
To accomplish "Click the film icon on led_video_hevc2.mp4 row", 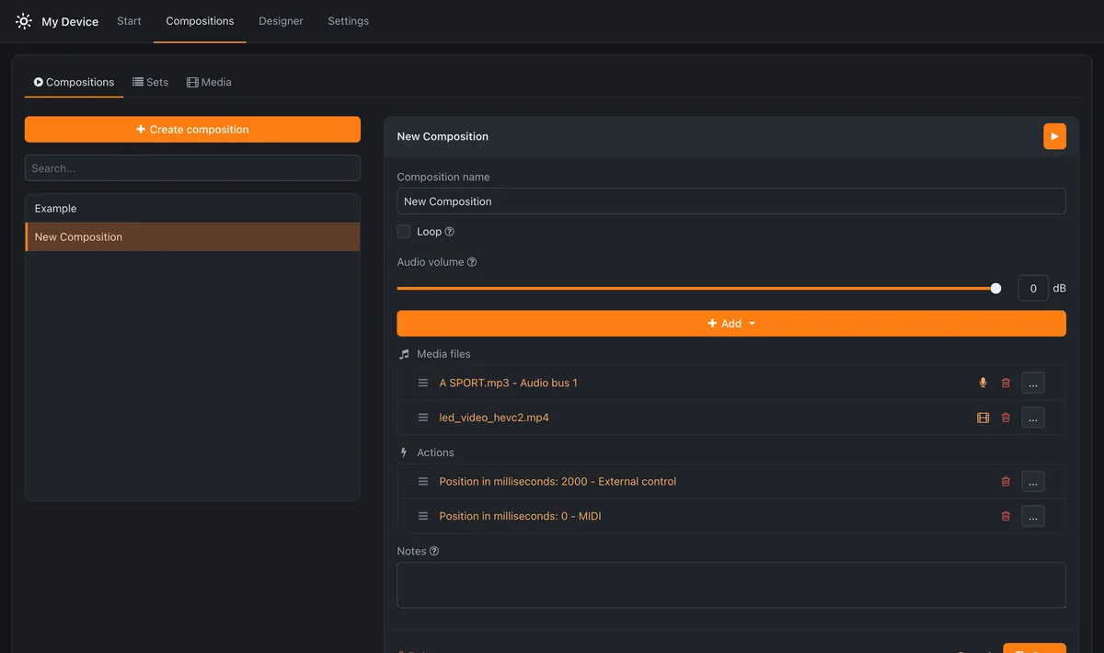I will tap(983, 418).
